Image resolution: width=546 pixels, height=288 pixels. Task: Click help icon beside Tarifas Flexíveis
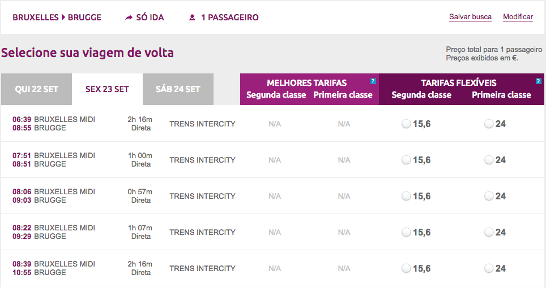click(539, 81)
